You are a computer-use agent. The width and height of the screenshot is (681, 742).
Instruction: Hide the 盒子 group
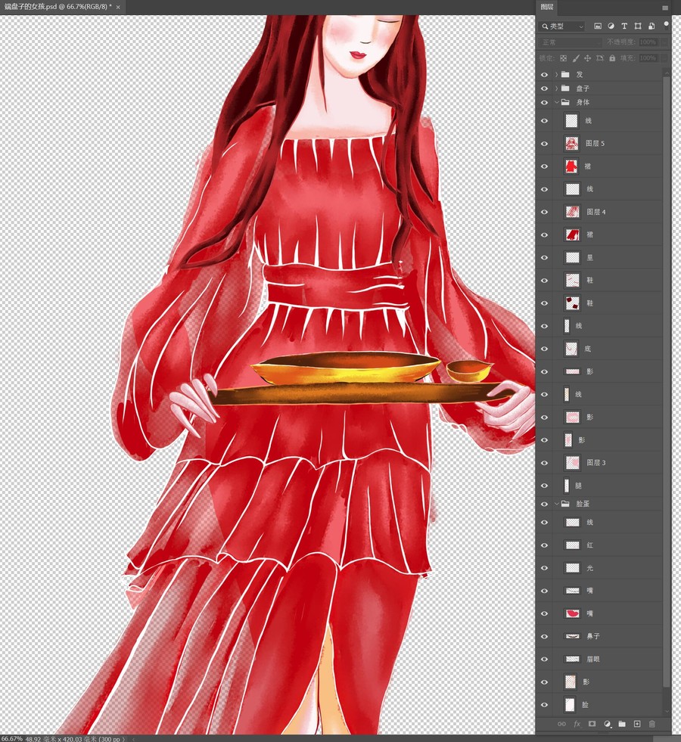(x=544, y=88)
